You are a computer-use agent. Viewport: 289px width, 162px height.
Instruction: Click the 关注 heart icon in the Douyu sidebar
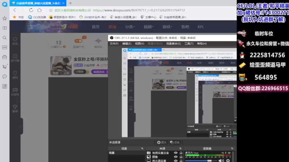15,39
